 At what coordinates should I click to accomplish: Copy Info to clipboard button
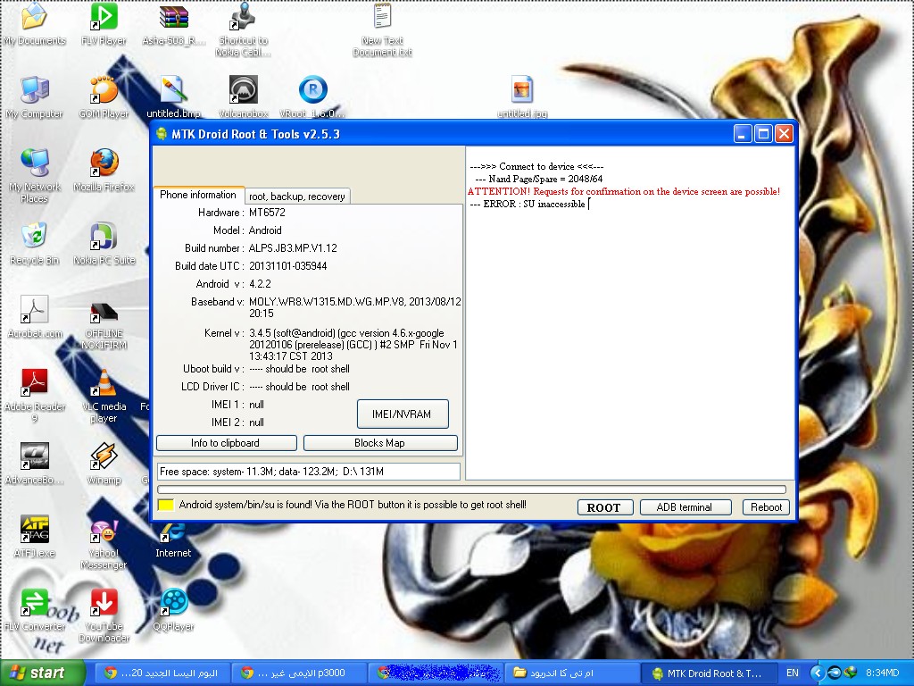click(226, 443)
